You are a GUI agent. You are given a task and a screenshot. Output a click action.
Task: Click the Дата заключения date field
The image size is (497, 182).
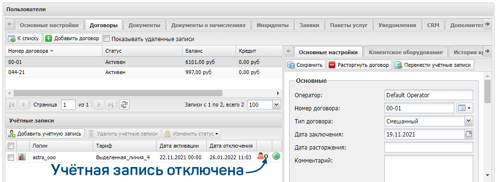point(424,134)
